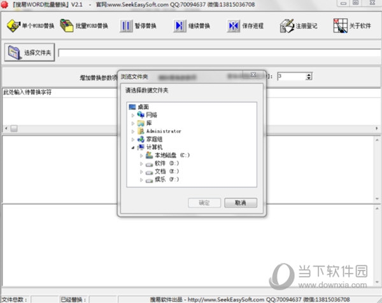This screenshot has height=303, width=382.
Task: Click bottom panel scrollbar up arrow
Action: (377, 208)
